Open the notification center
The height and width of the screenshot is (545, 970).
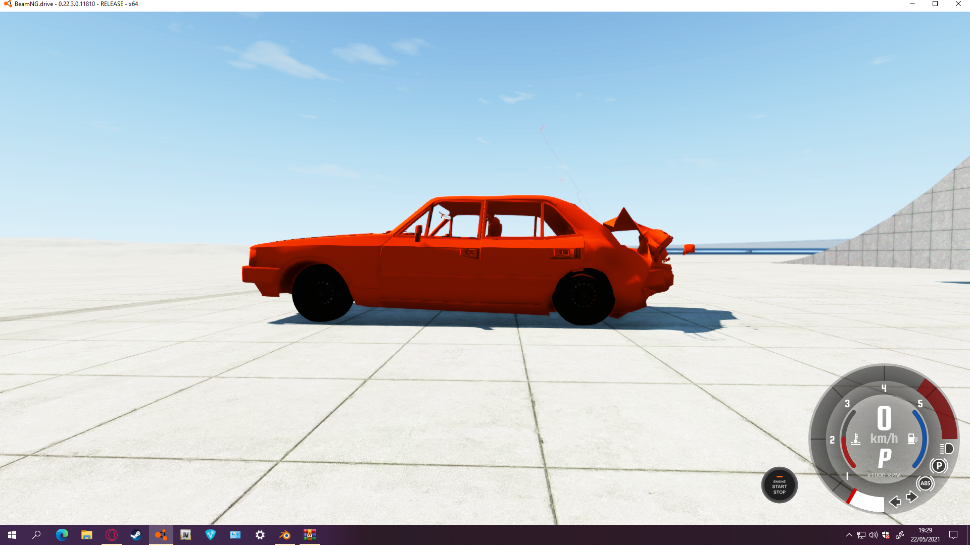953,535
